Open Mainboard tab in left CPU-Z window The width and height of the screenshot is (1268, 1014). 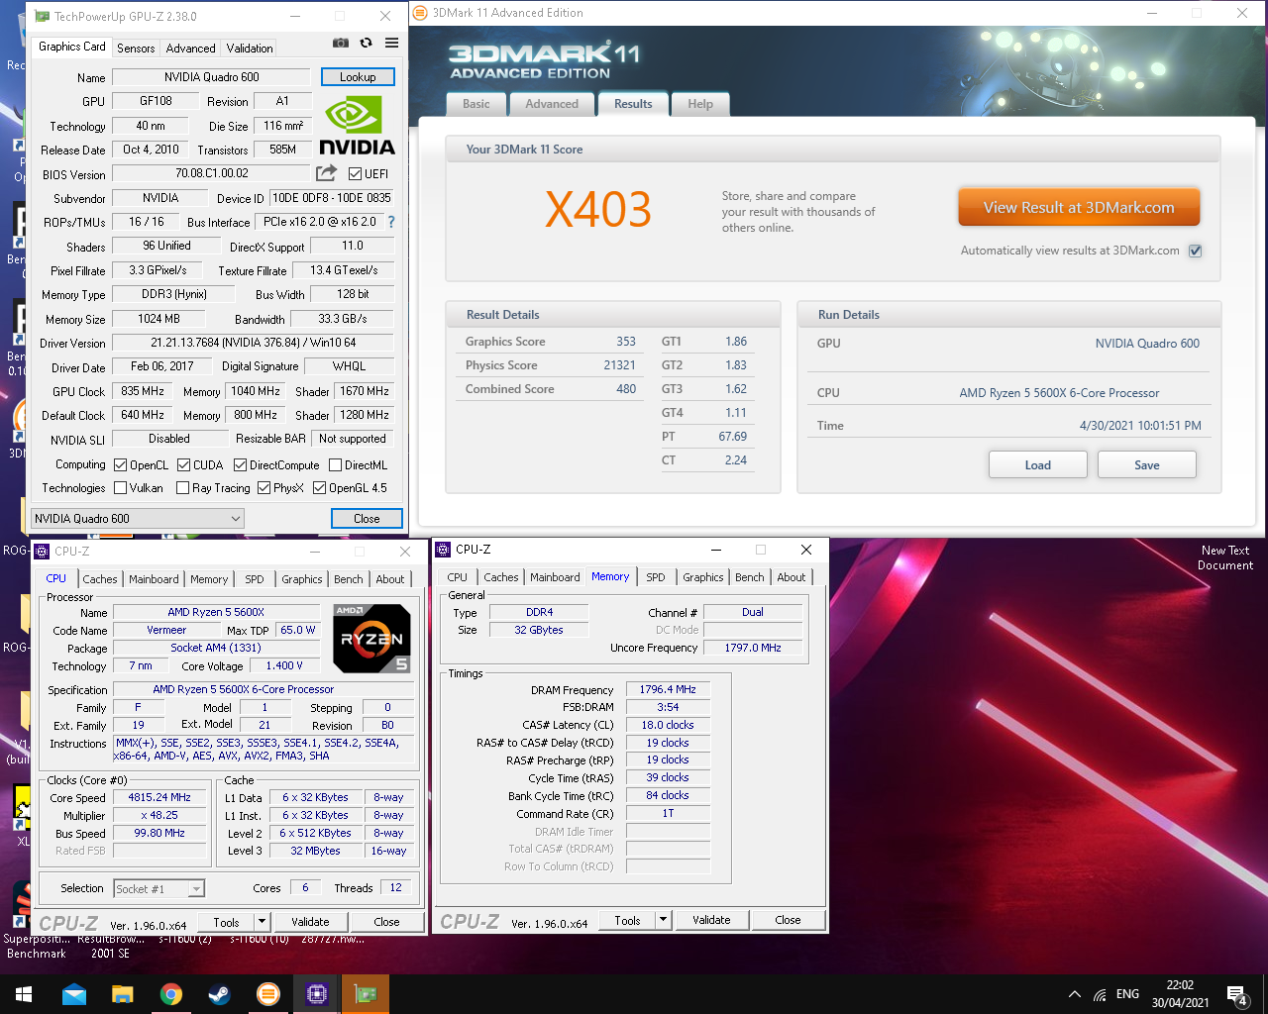coord(155,579)
